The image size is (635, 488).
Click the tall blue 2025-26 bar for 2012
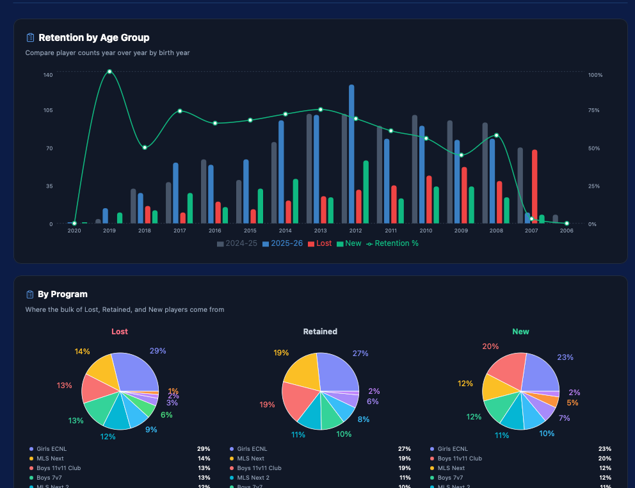(351, 154)
